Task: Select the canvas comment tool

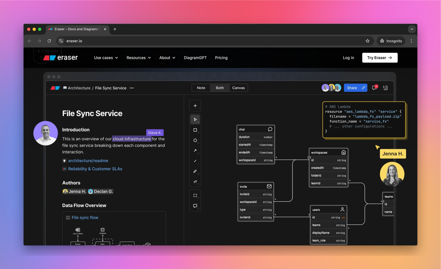Action: coord(195,206)
